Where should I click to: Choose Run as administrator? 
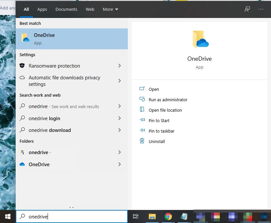point(168,100)
